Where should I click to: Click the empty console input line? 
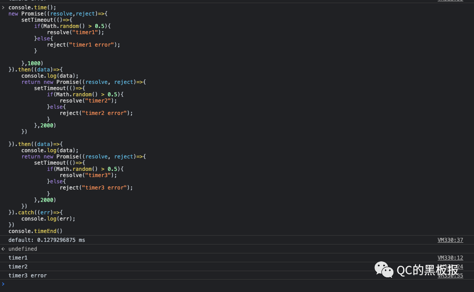tap(237, 284)
